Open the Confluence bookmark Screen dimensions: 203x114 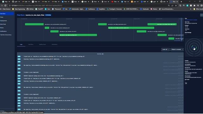90,9
